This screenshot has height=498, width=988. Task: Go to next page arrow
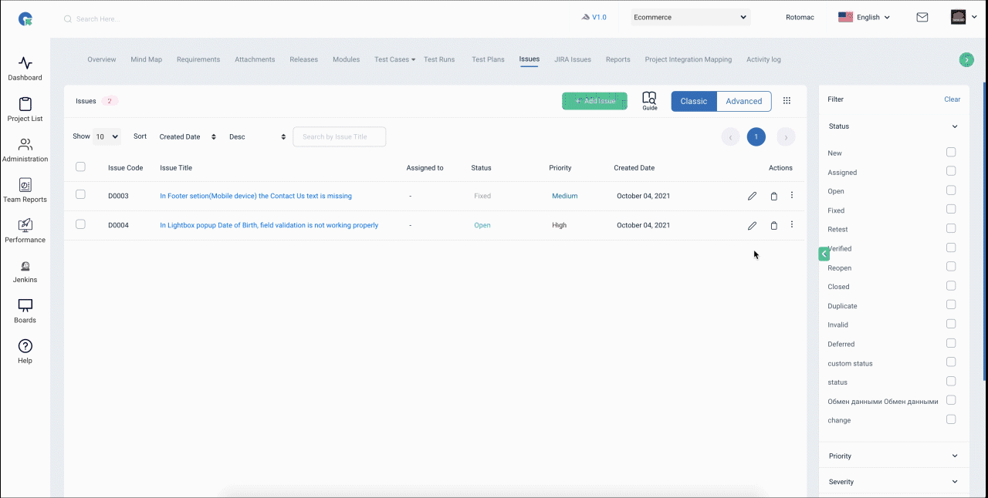[786, 137]
